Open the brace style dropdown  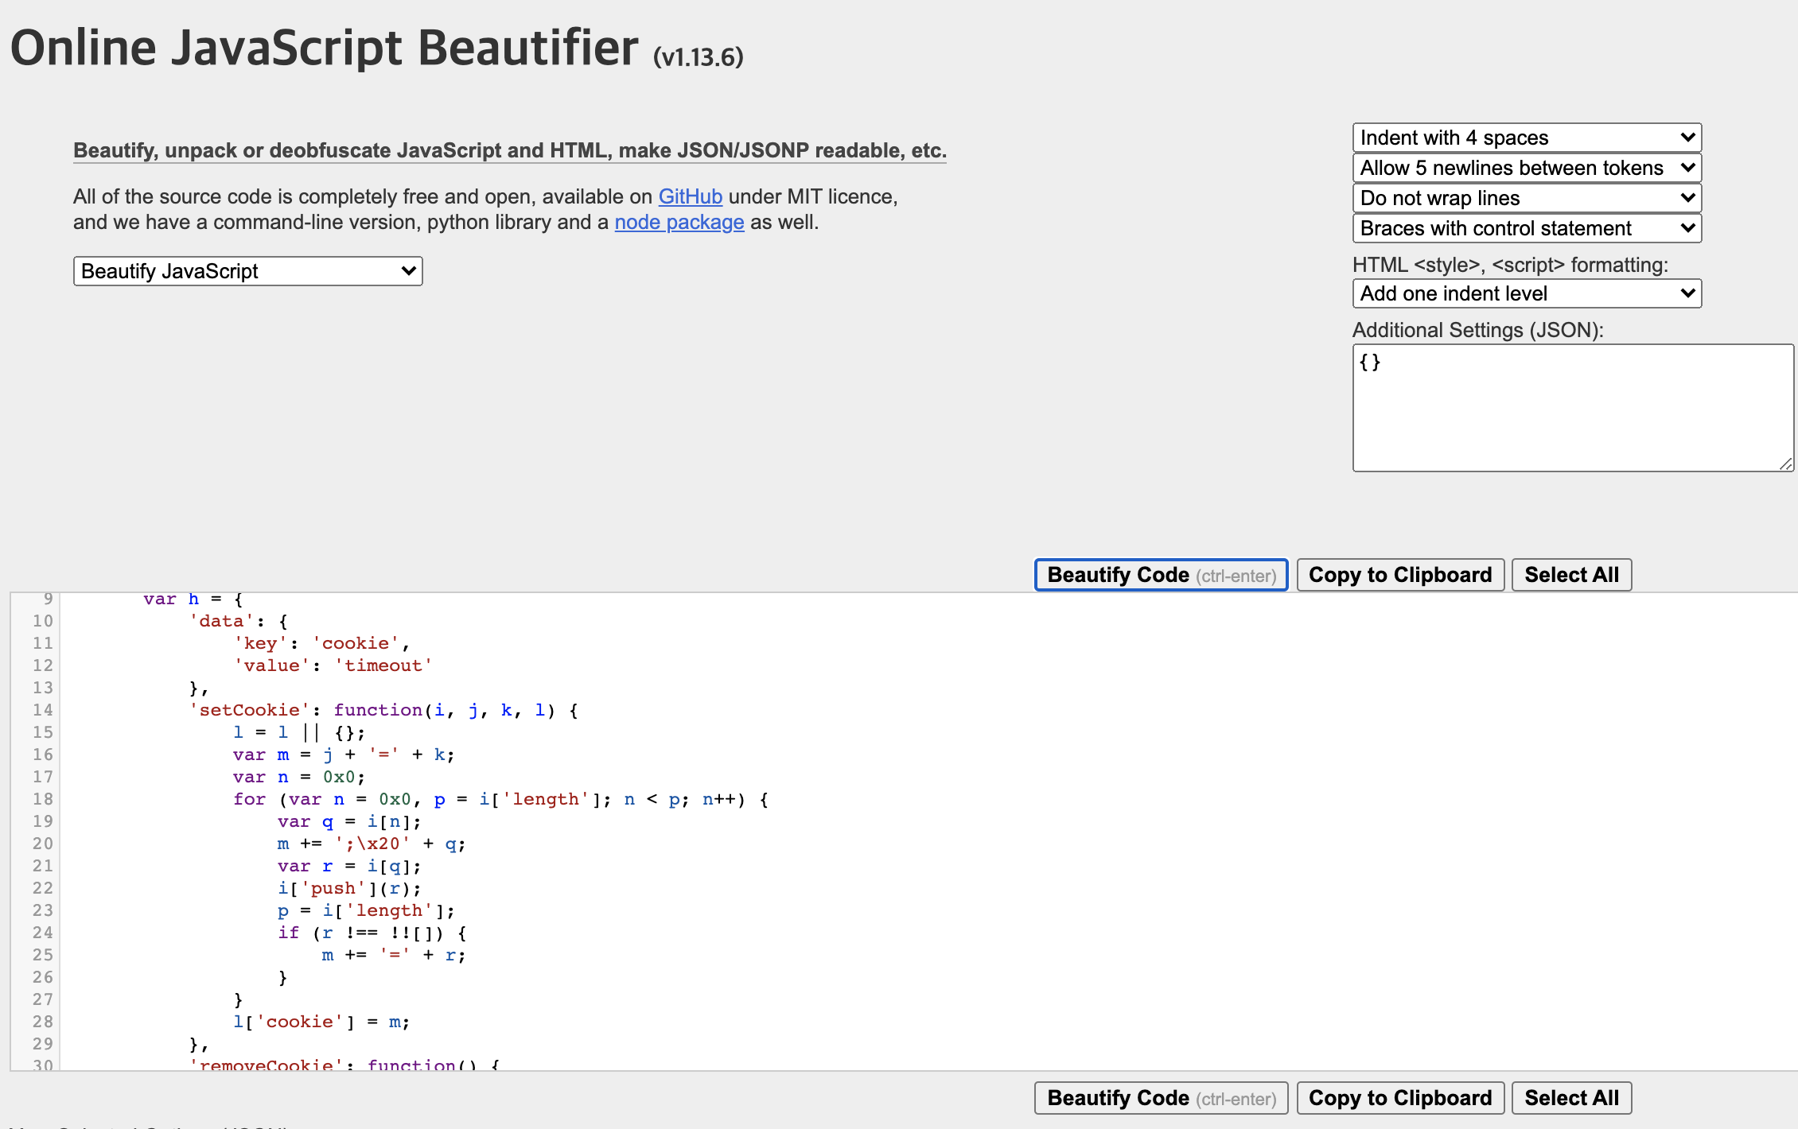1526,228
